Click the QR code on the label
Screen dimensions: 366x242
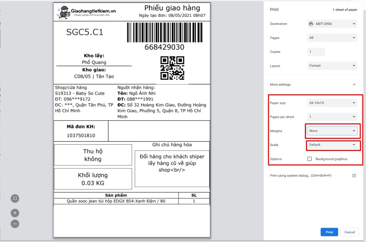tap(172, 68)
